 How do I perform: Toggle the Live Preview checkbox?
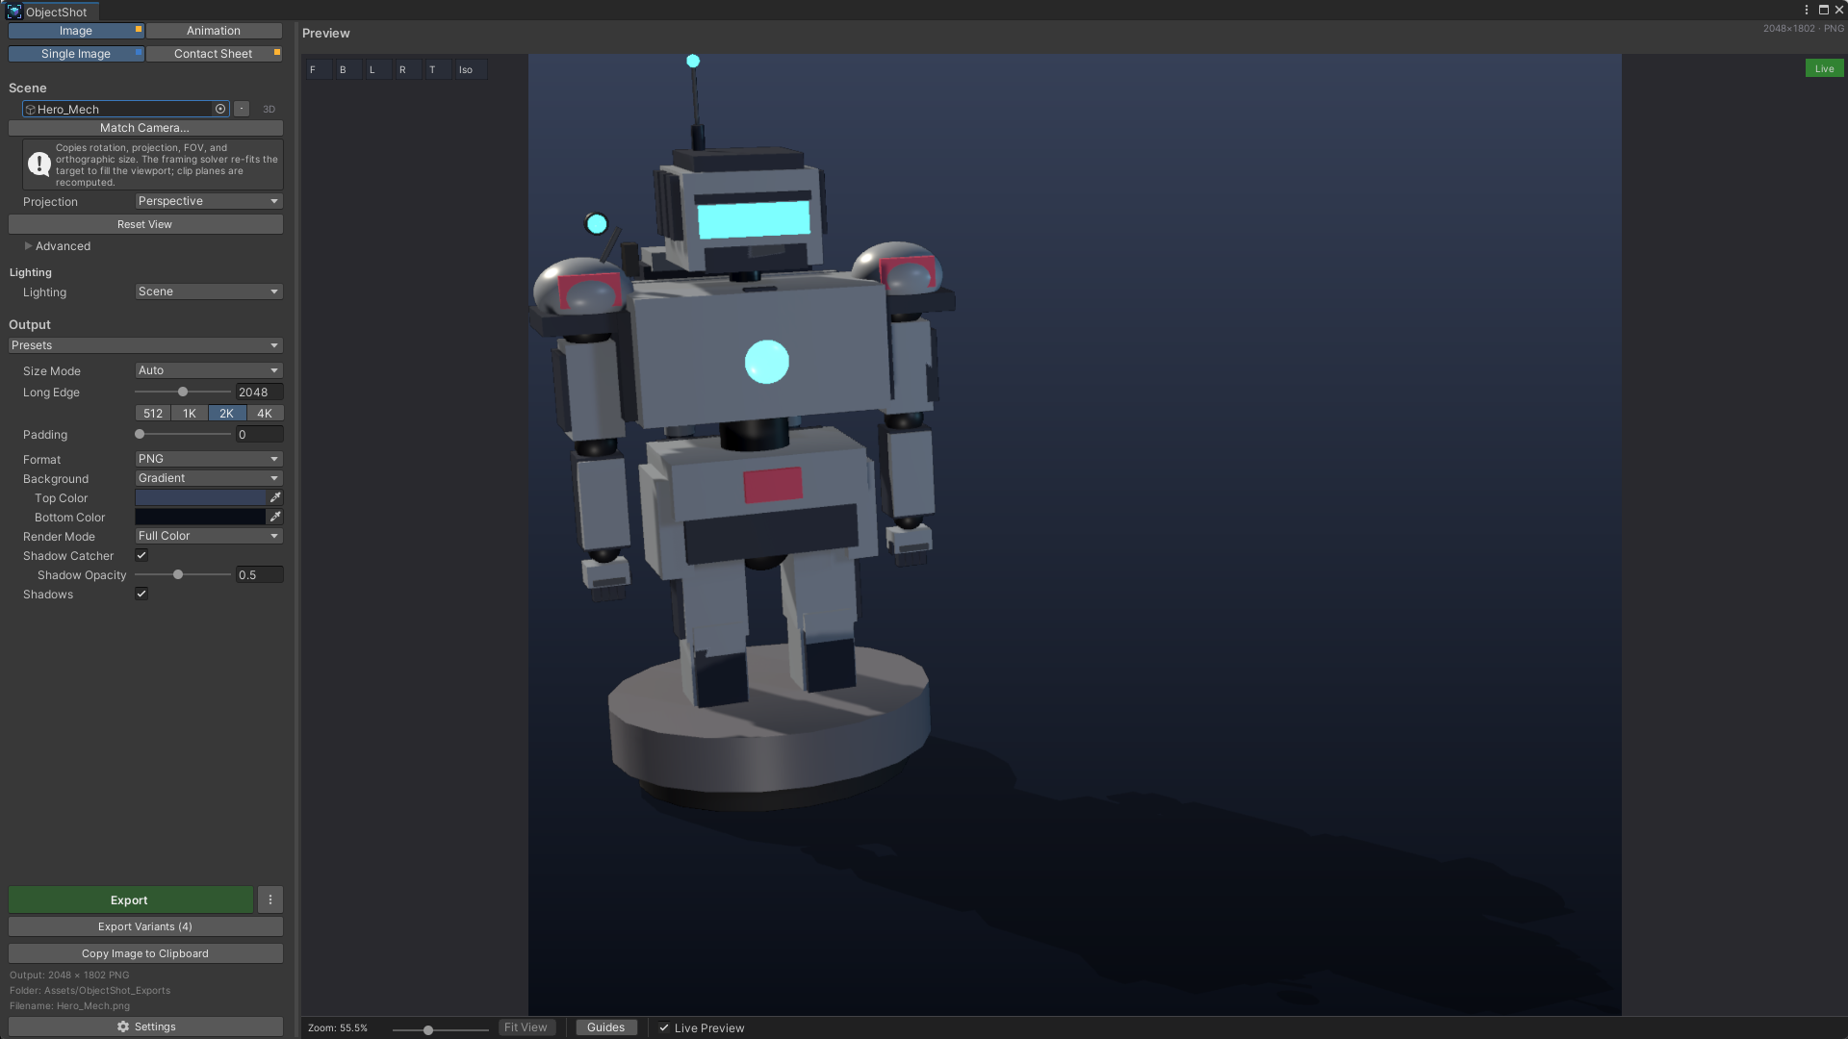click(664, 1027)
